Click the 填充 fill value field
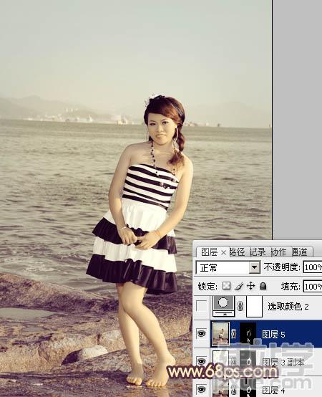The image size is (322, 397). [313, 287]
